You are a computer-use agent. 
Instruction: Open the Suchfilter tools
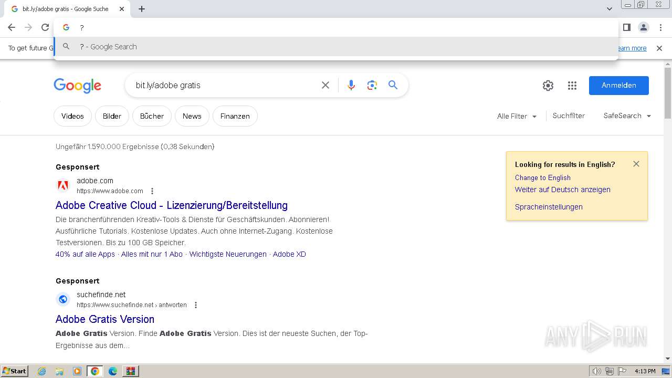[x=569, y=115]
